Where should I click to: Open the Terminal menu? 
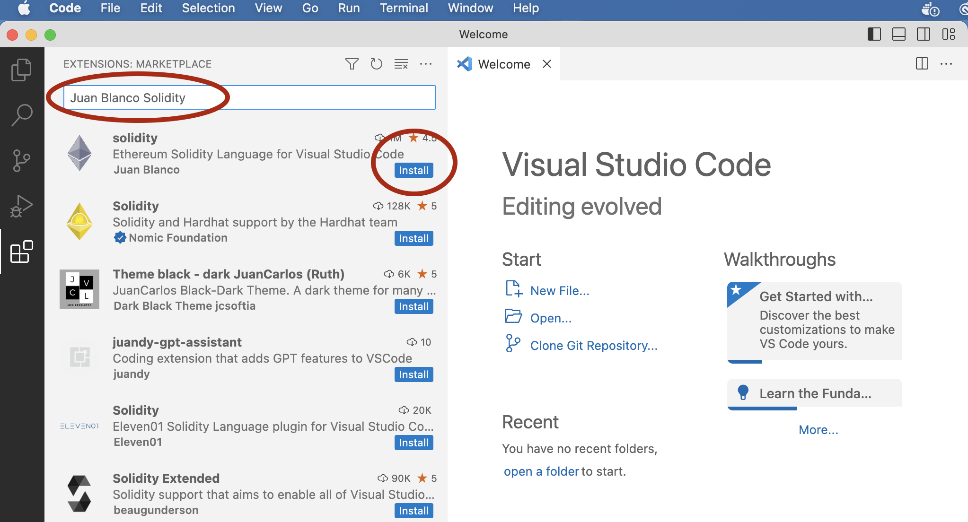click(404, 8)
